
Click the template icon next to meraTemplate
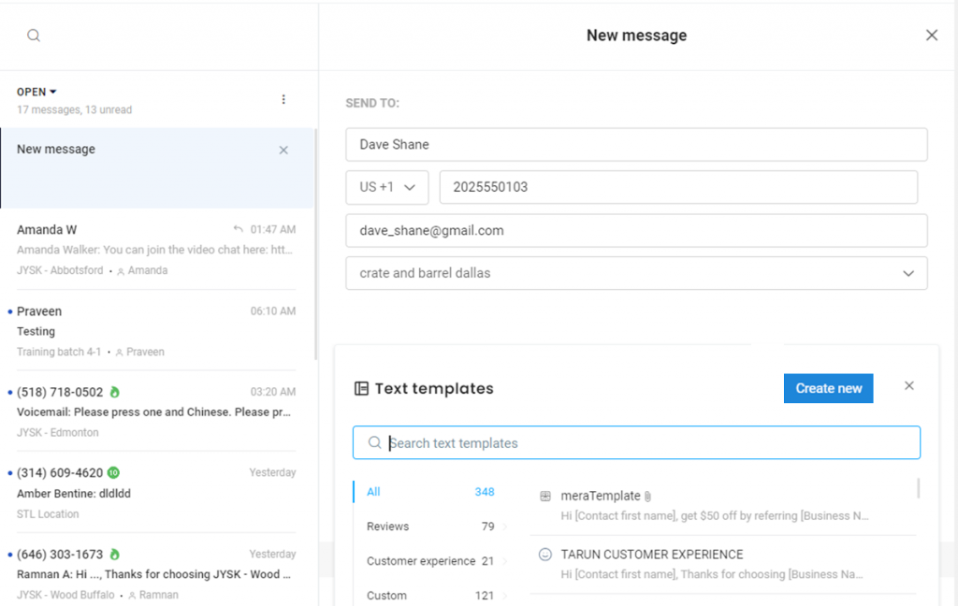tap(545, 497)
